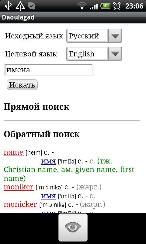Expand the Русский source language arrow
Screen dimensions: 146x244
(115, 36)
